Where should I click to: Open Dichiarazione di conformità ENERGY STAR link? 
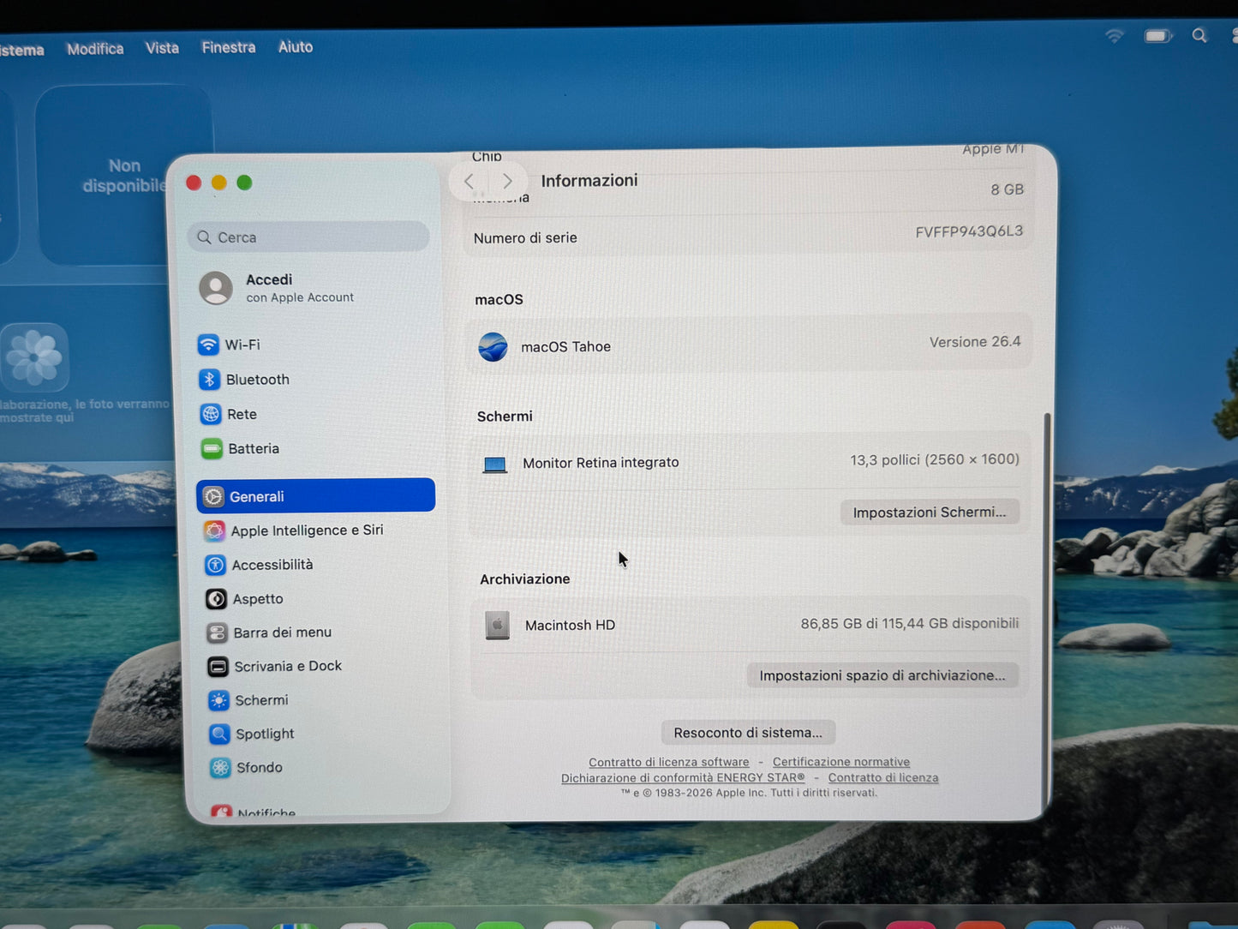683,778
